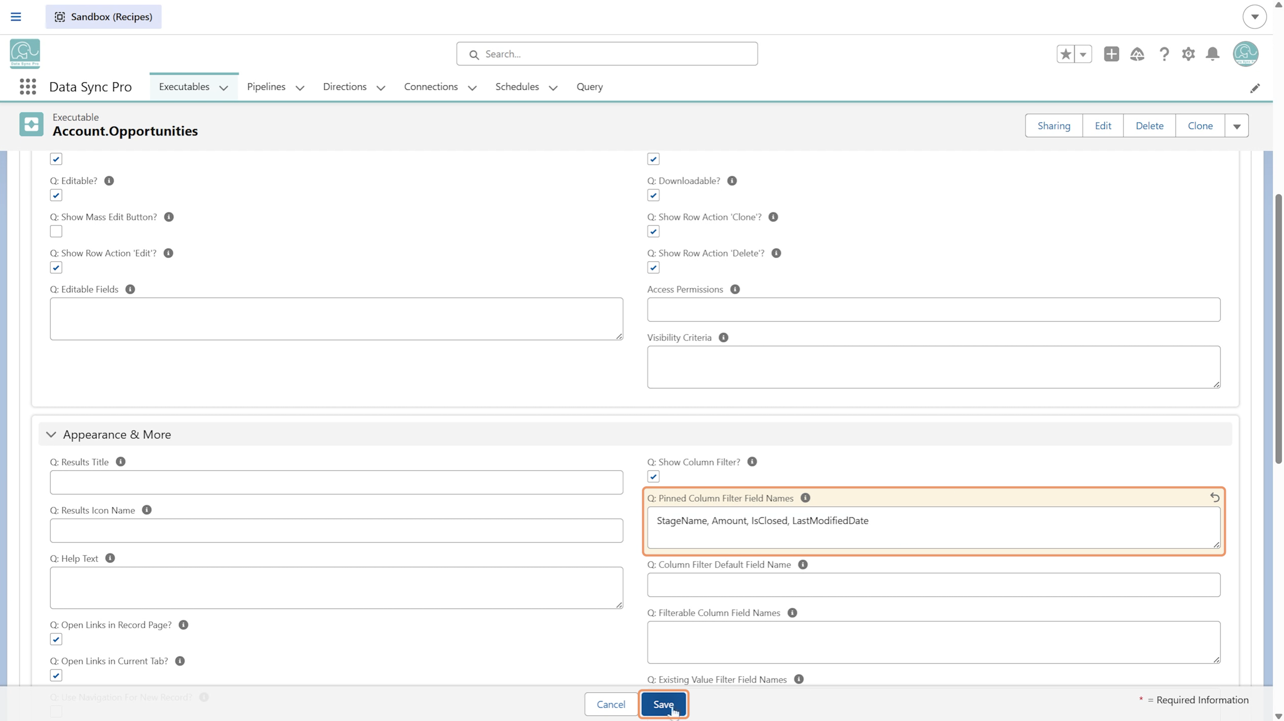The height and width of the screenshot is (721, 1284).
Task: Open the user profile avatar
Action: coord(1245,54)
